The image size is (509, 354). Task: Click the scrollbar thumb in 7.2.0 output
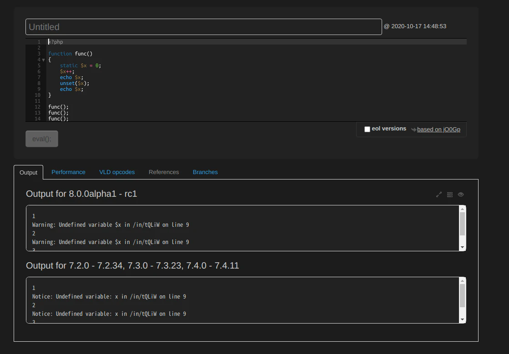463,296
